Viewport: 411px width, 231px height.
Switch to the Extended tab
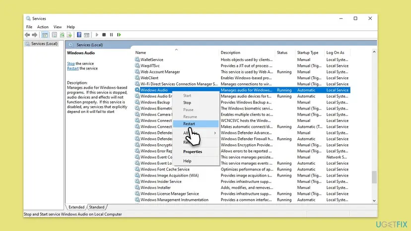(x=76, y=207)
